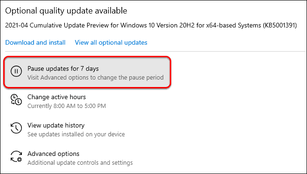The height and width of the screenshot is (174, 307).
Task: Click the Advanced options gear-arrows icon
Action: click(x=16, y=156)
